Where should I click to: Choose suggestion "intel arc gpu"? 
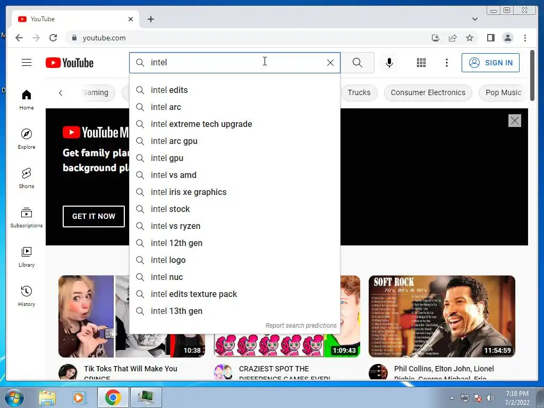point(234,141)
